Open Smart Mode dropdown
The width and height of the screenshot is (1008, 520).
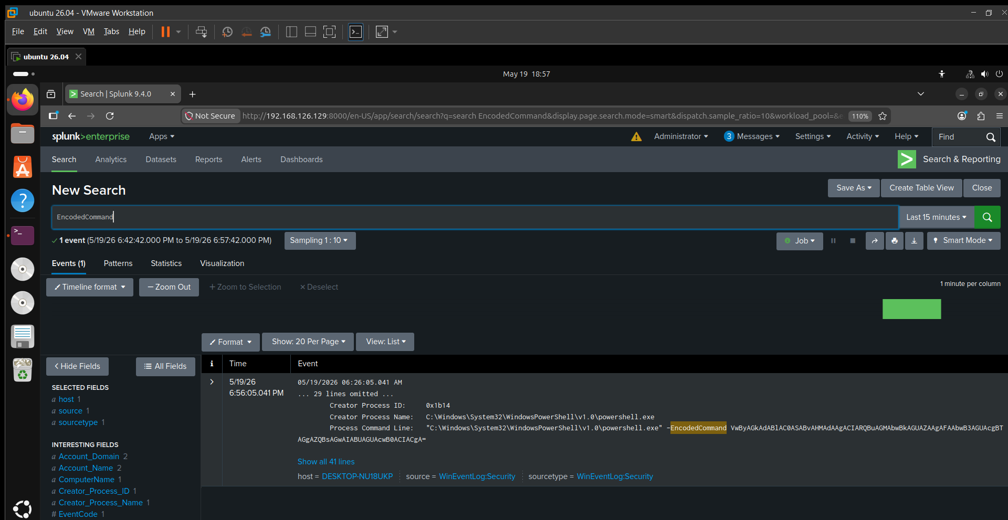coord(963,241)
